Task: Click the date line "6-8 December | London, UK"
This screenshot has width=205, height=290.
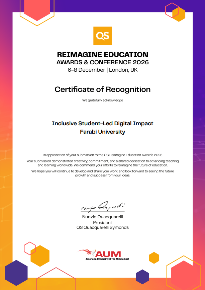Action: [x=102, y=70]
